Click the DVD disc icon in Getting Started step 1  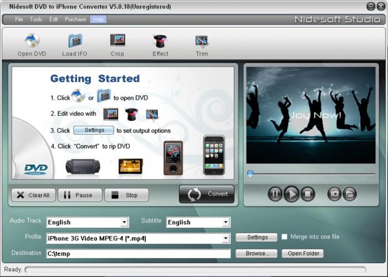click(x=78, y=96)
